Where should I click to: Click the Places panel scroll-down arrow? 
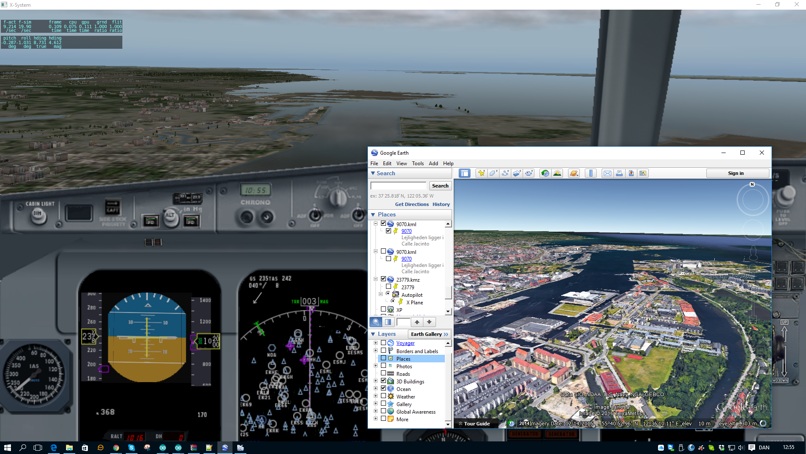(x=448, y=311)
